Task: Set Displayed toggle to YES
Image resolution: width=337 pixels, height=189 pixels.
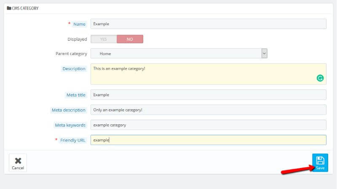Action: [x=104, y=39]
